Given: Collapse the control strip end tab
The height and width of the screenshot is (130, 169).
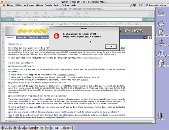Looking at the screenshot, I should point(74,128).
